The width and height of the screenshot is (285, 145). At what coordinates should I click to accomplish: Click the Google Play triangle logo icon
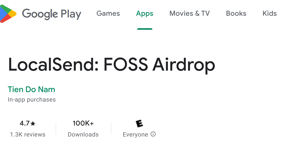tap(7, 14)
